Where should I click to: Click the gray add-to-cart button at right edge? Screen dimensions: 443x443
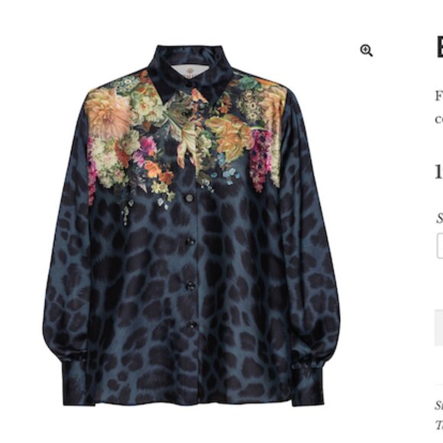pos(438,328)
